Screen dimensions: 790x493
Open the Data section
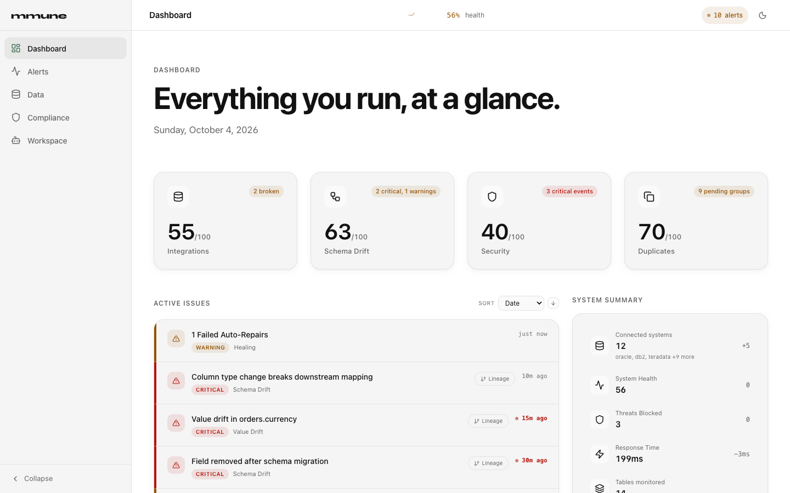tap(65, 94)
